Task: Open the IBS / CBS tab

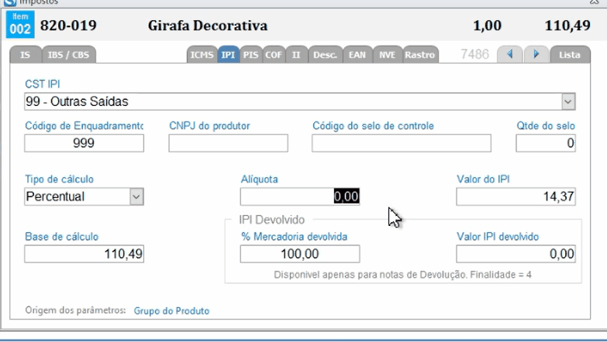Action: [x=67, y=55]
